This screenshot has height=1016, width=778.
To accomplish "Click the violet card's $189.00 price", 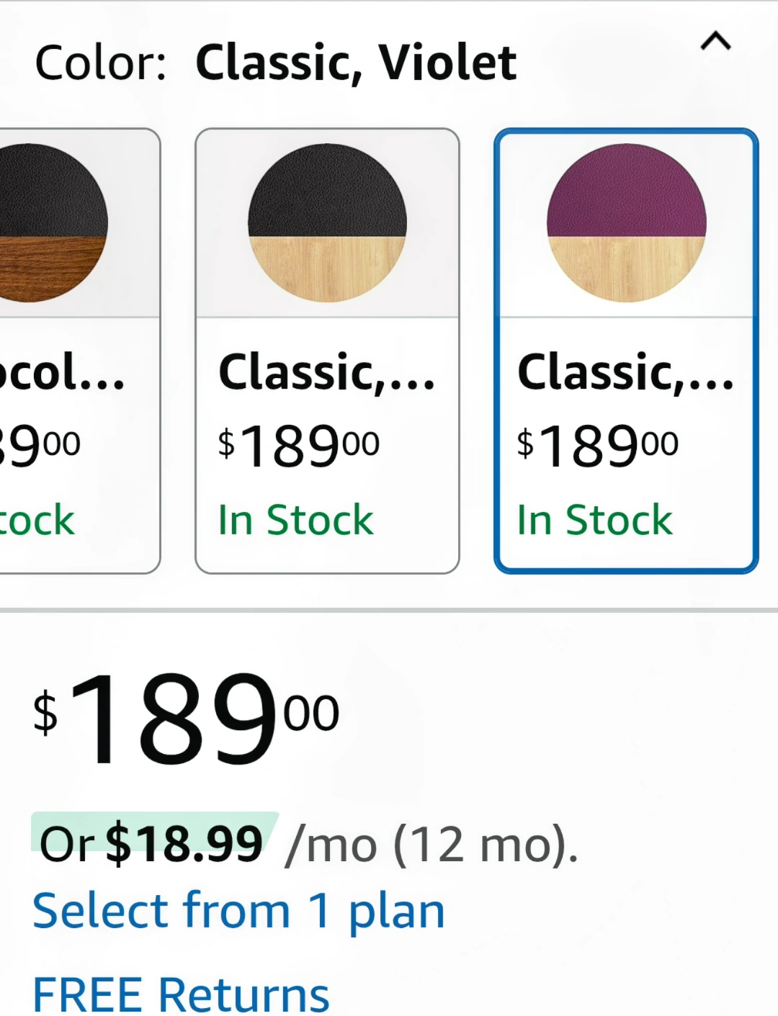I will pos(597,446).
